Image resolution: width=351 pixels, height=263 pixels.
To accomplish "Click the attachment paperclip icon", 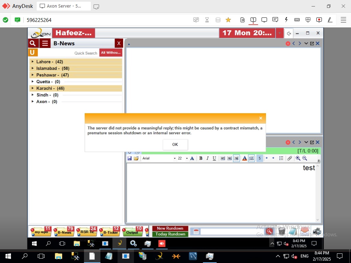I will 290,158.
